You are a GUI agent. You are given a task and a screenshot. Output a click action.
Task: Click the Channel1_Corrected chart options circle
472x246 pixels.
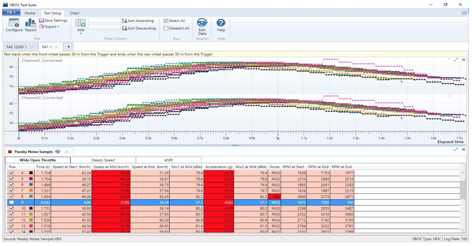pos(449,59)
